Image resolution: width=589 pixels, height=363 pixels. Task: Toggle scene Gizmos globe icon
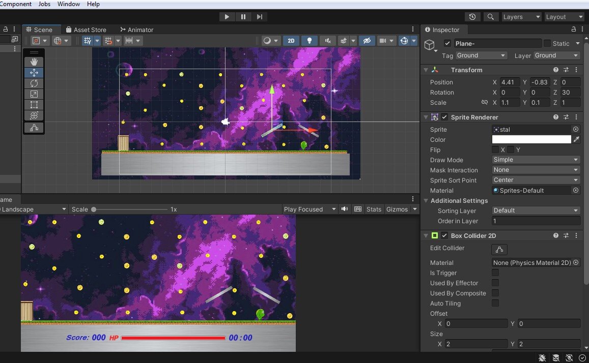pos(404,41)
